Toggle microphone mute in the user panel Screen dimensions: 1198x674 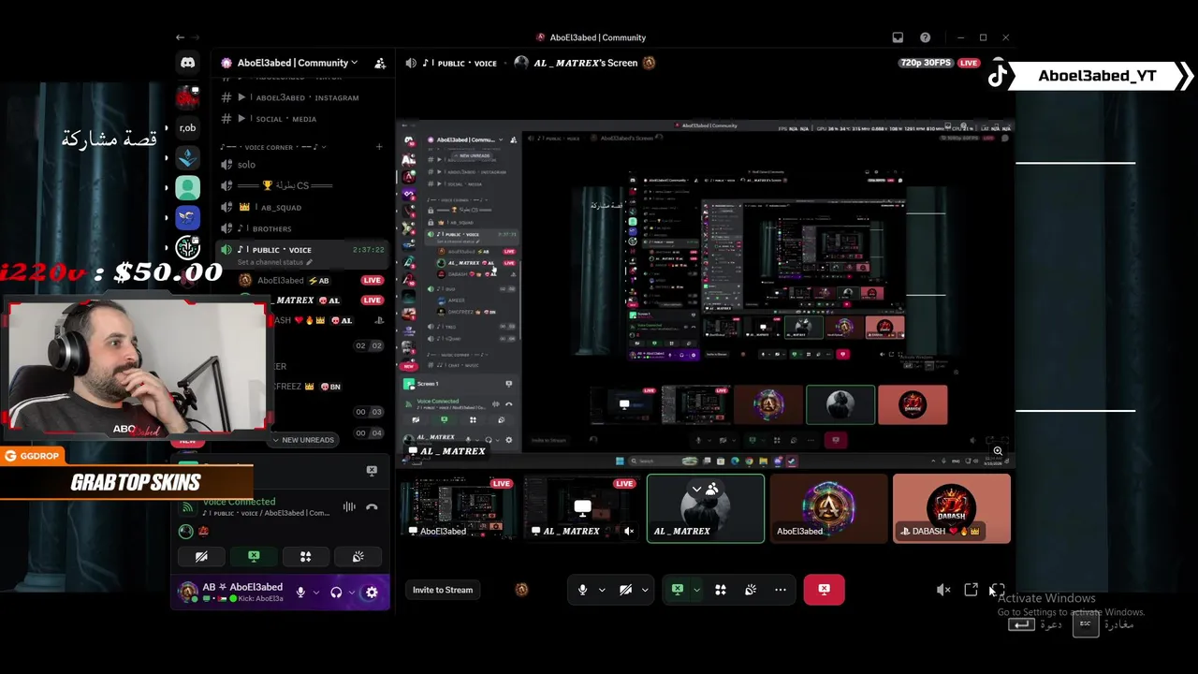click(300, 593)
